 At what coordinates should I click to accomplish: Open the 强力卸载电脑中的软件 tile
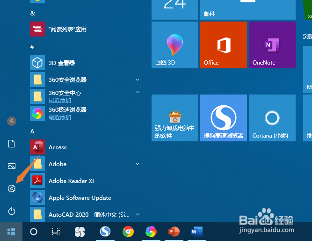[x=175, y=118]
